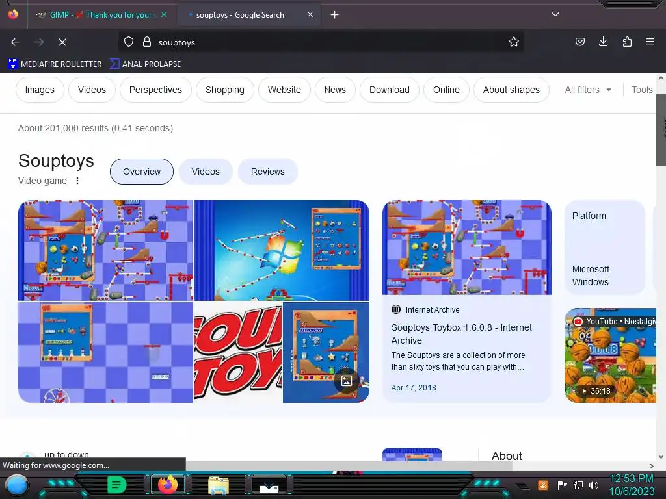Click the site security lock icon
The width and height of the screenshot is (666, 499).
tap(147, 42)
